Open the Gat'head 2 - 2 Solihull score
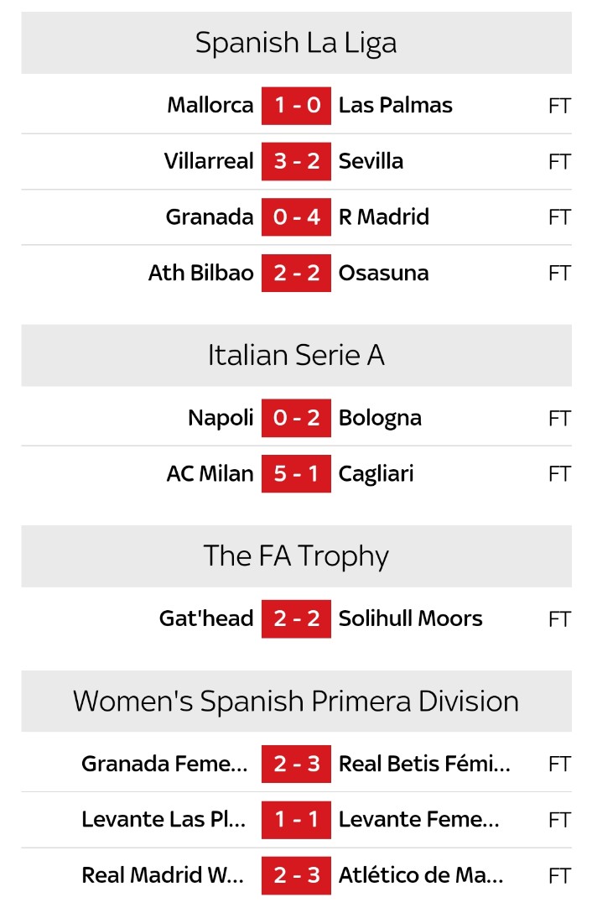This screenshot has height=913, width=592. [x=296, y=619]
